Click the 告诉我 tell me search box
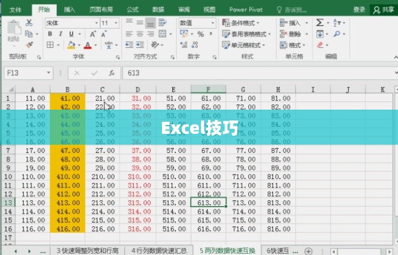The image size is (398, 255). tap(292, 10)
